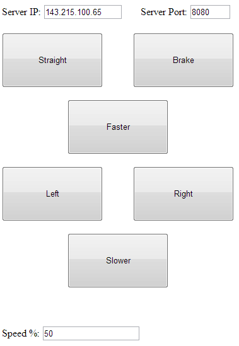Place cursor in the 143.215.100.65 address box
239x346 pixels.
[83, 12]
